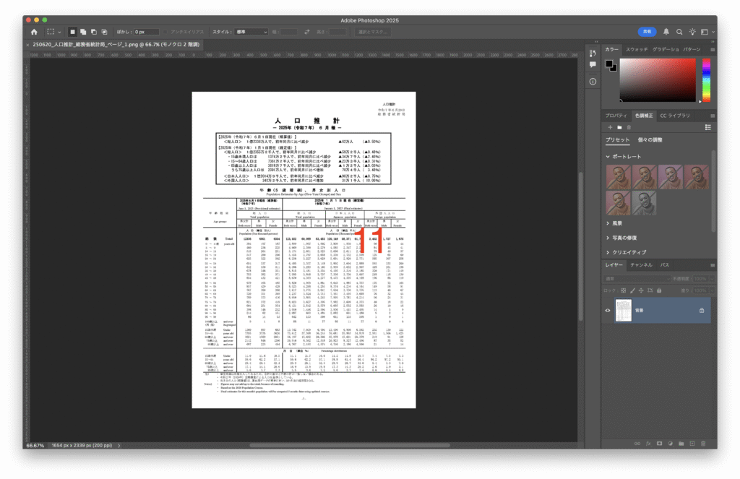Image resolution: width=740 pixels, height=479 pixels.
Task: Open the Adjustments panel menu
Action: click(712, 116)
